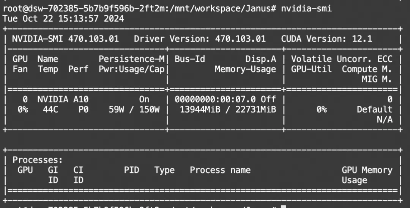Click the terminal cursor block at the bottom prompt
410x208 pixels.
point(283,206)
